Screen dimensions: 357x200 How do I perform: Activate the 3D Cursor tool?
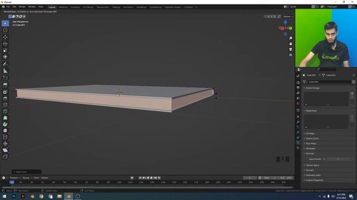coord(5,30)
